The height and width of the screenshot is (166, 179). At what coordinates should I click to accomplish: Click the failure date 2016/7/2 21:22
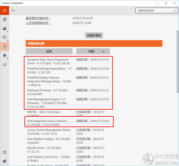pos(92,99)
